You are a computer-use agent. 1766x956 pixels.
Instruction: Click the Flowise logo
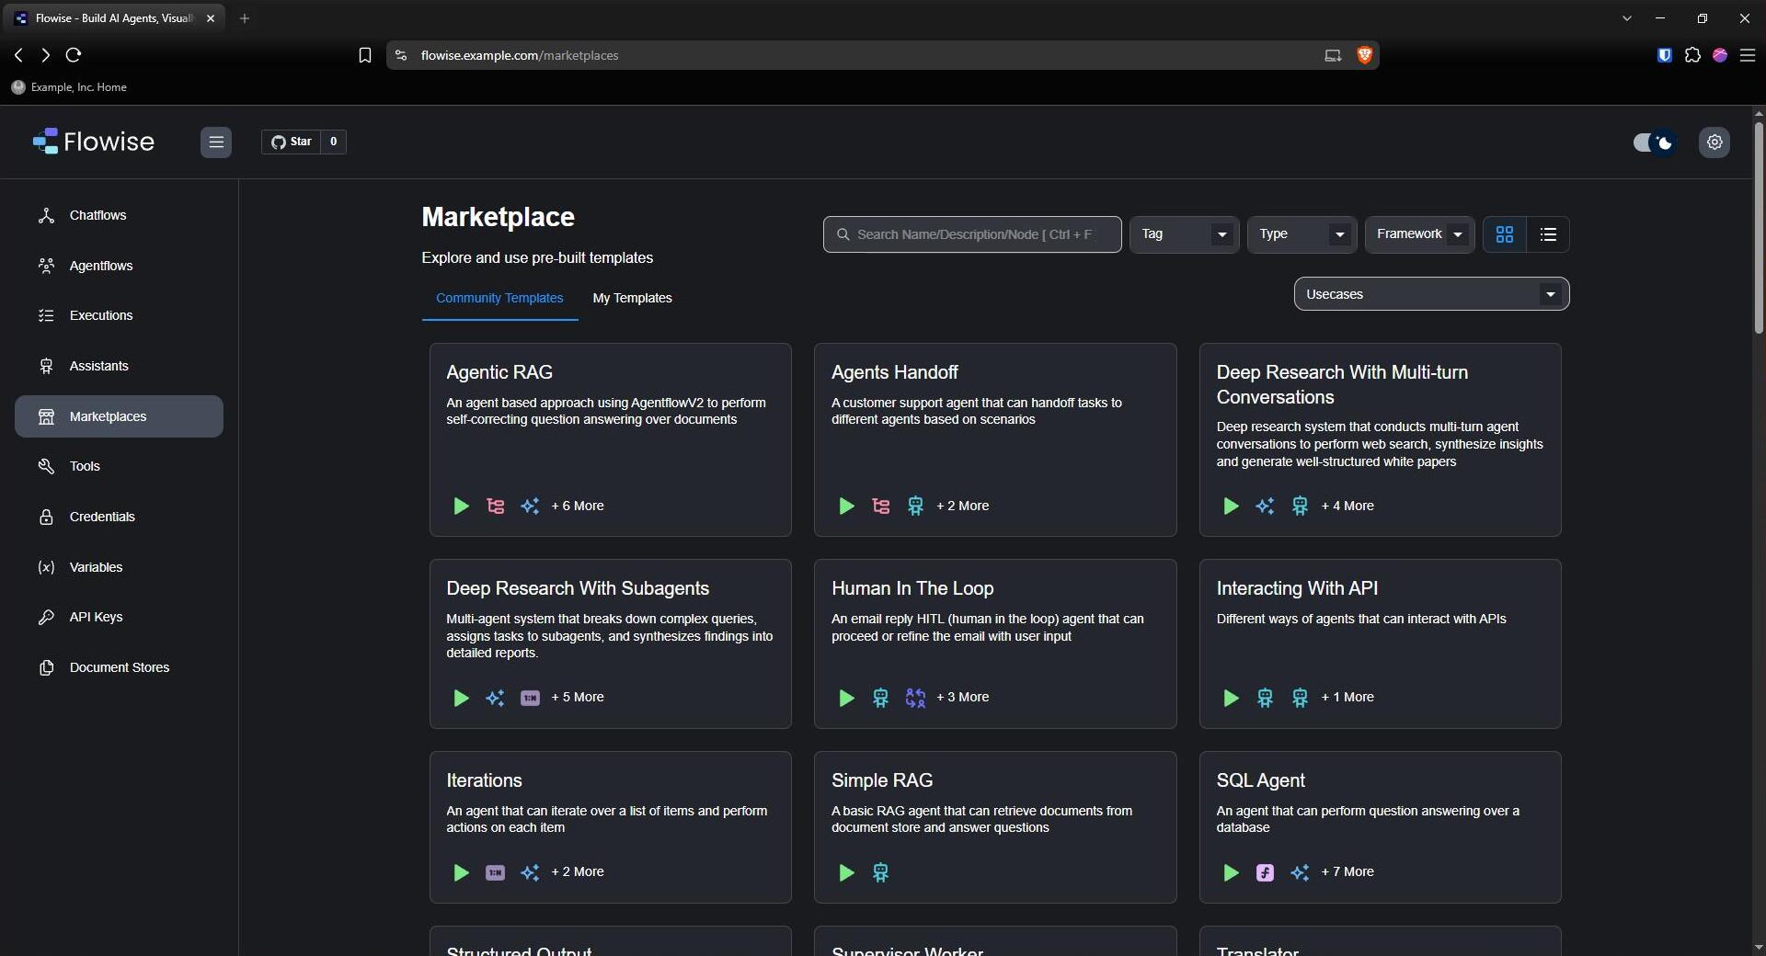pos(94,142)
